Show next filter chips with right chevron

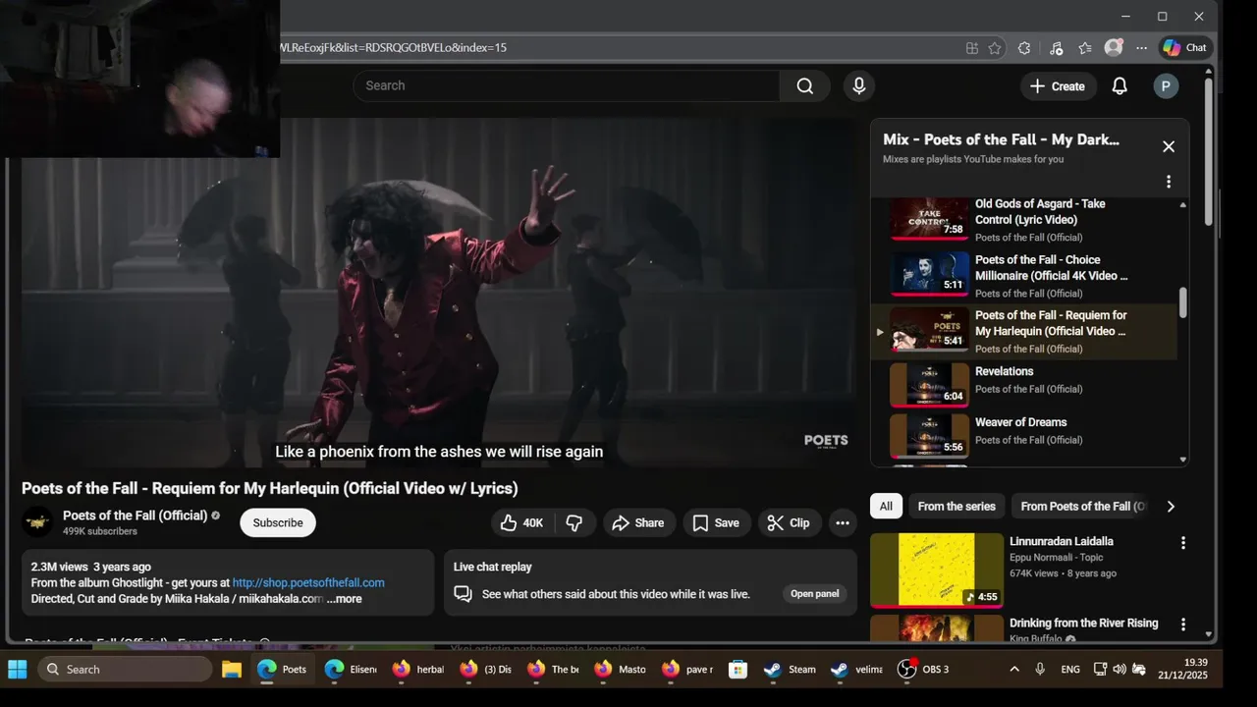(x=1171, y=507)
